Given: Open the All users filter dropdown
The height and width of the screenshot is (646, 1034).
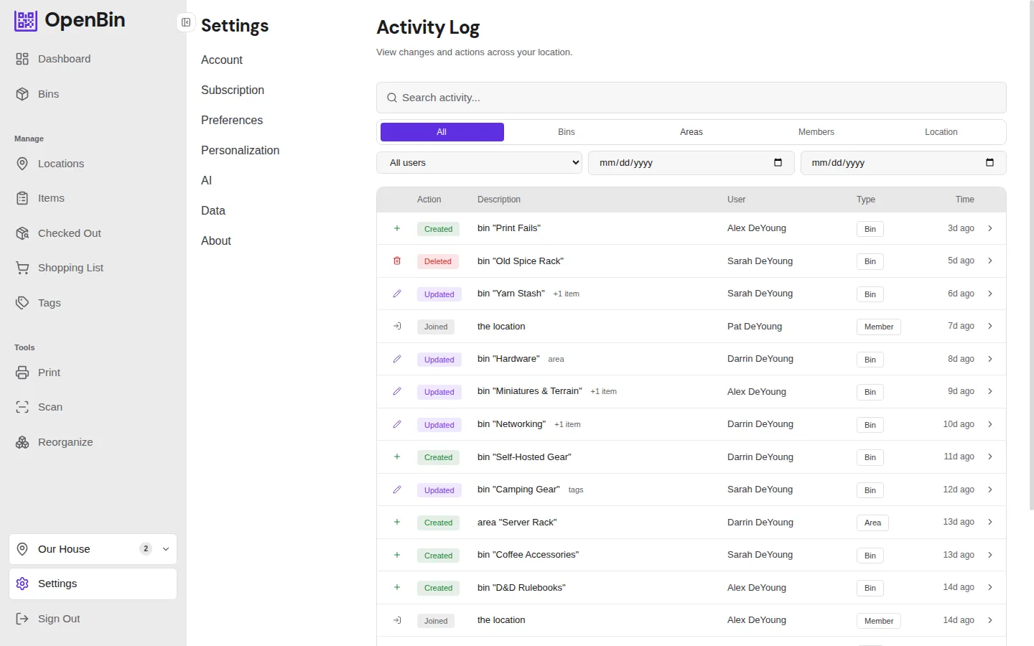Looking at the screenshot, I should (x=480, y=162).
